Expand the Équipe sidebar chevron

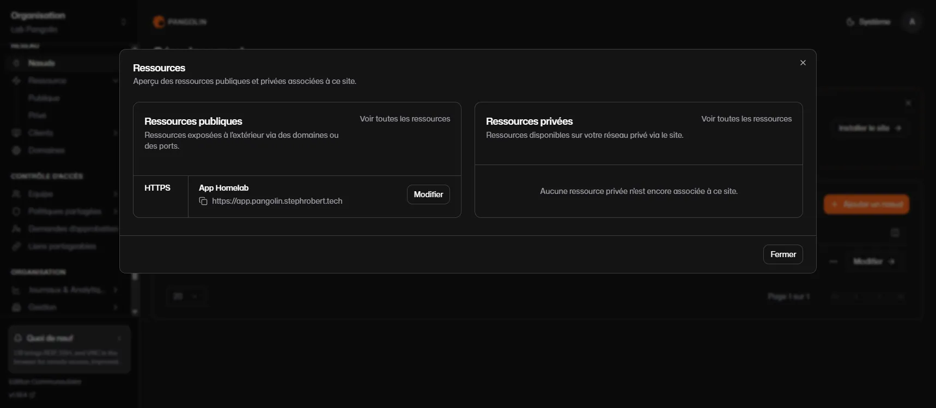[116, 194]
